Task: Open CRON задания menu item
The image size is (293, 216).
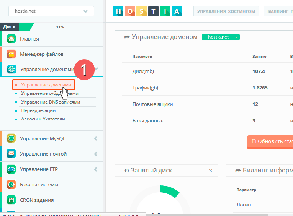Action: coord(52,200)
